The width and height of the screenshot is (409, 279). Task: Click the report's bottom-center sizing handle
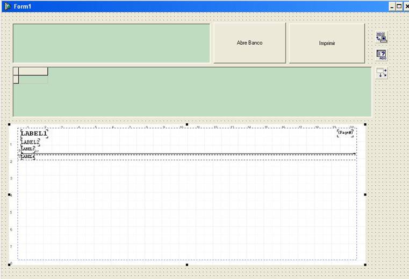point(187,264)
